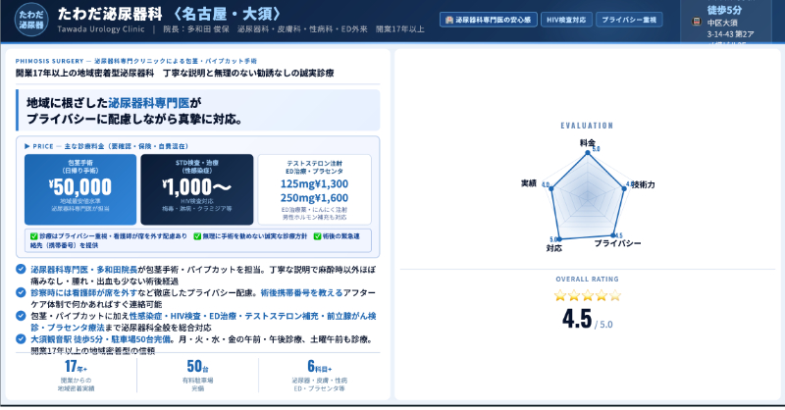Click blue check icon beside 包茎・パイプカットに加え
Screen dimensions: 785x410
point(22,315)
